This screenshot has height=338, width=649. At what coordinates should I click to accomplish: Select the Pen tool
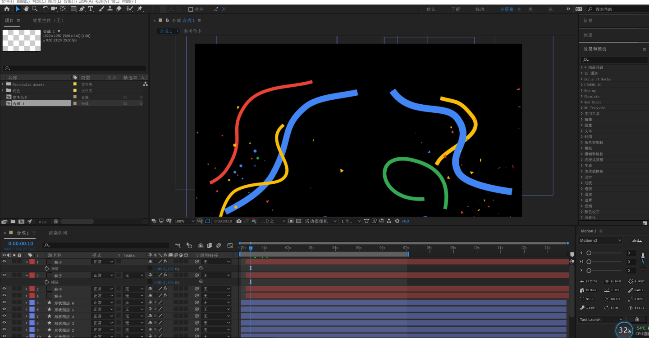click(x=82, y=9)
